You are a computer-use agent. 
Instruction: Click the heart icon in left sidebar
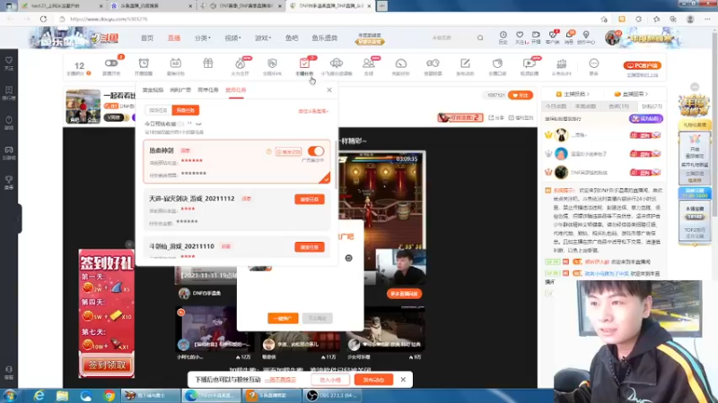[9, 60]
